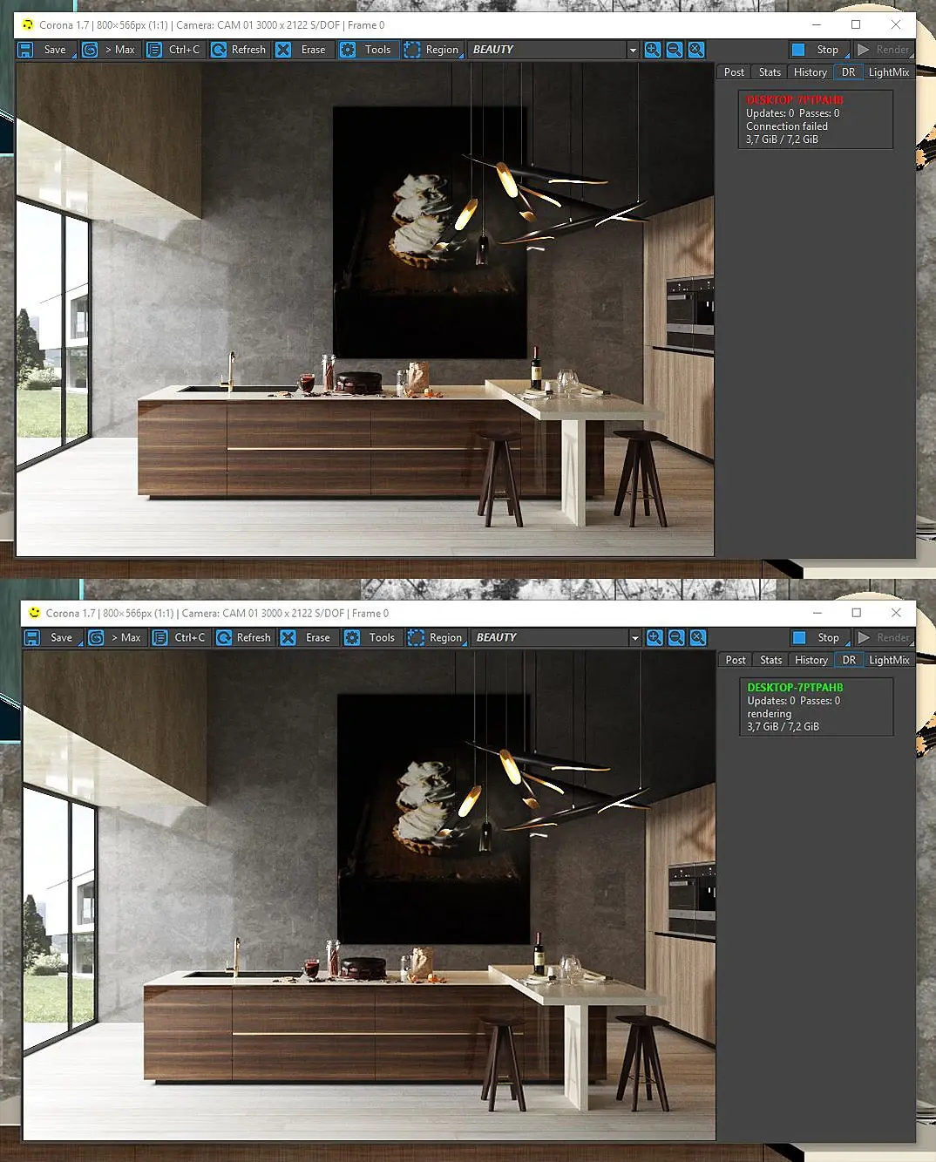Click 'Connection failed' status text
This screenshot has height=1162, width=936.
pos(787,126)
